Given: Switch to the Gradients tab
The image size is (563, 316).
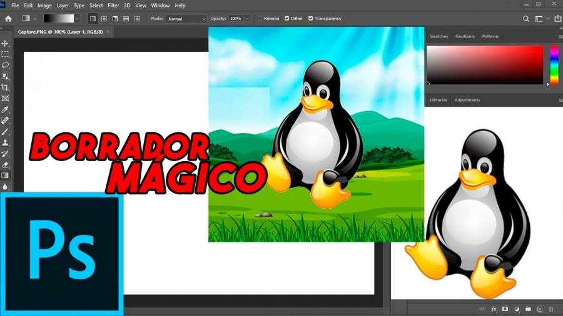Looking at the screenshot, I should pos(465,36).
